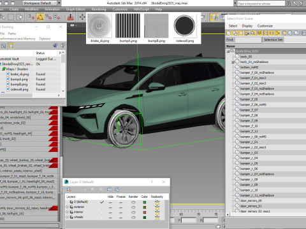This screenshot has height=229, width=306.
Task: Click the help icon in Asset Tracking toolbar
Action: (63, 46)
